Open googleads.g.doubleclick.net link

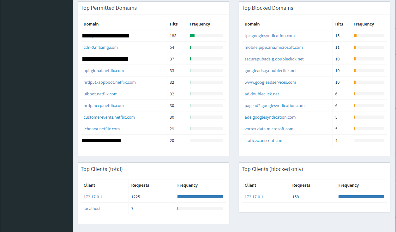click(x=271, y=71)
